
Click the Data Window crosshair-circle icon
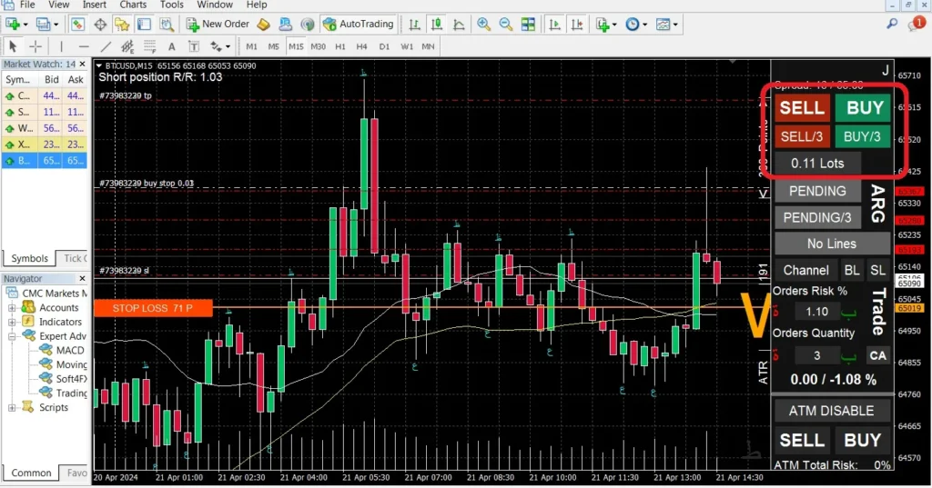tap(100, 25)
